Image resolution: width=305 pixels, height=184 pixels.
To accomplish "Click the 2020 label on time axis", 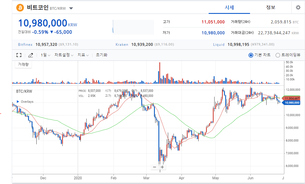I will [78, 178].
